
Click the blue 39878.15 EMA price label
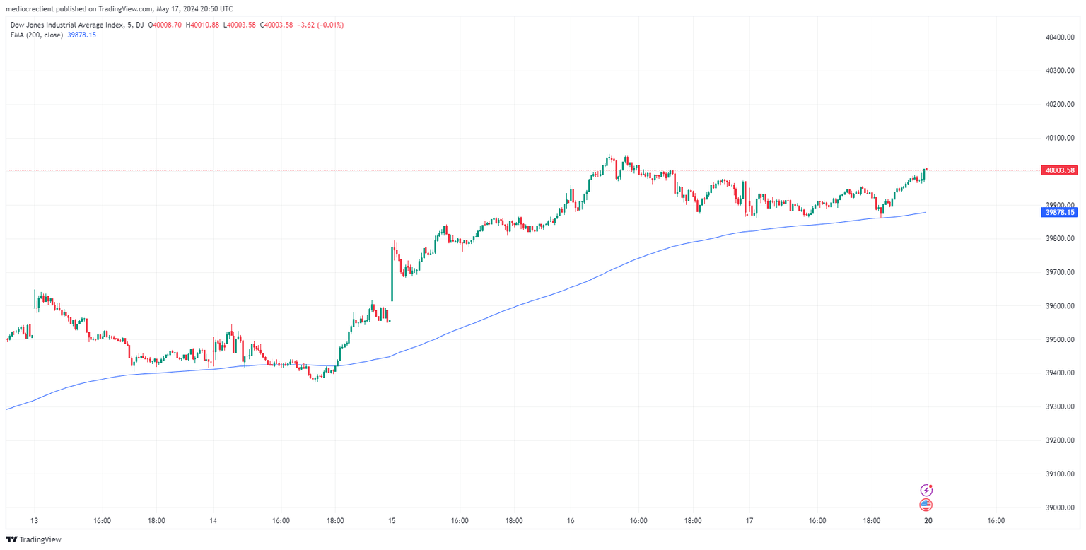[x=1059, y=212]
